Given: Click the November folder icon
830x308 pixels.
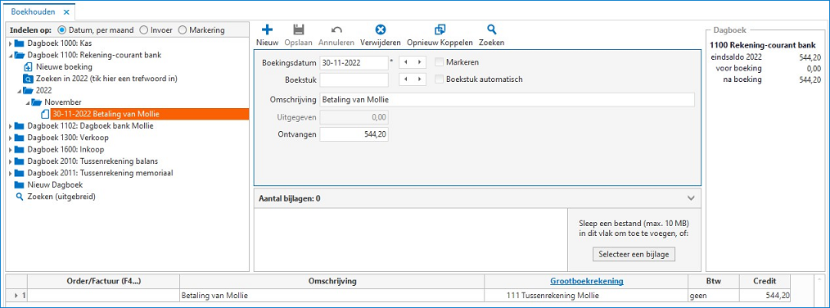Looking at the screenshot, I should click(37, 102).
